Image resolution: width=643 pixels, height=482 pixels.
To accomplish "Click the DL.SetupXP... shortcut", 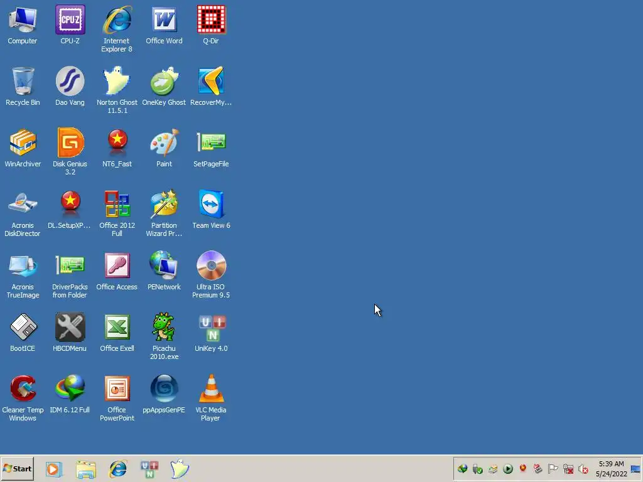I will (x=70, y=209).
